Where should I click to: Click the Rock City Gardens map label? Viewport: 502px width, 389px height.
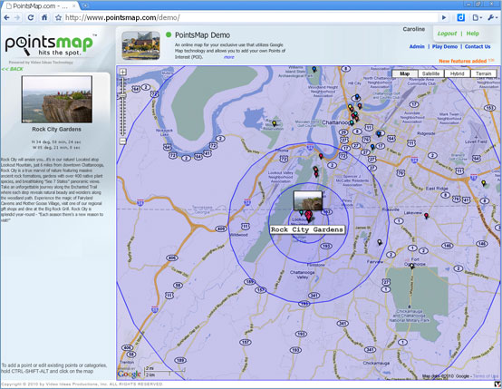click(x=307, y=229)
